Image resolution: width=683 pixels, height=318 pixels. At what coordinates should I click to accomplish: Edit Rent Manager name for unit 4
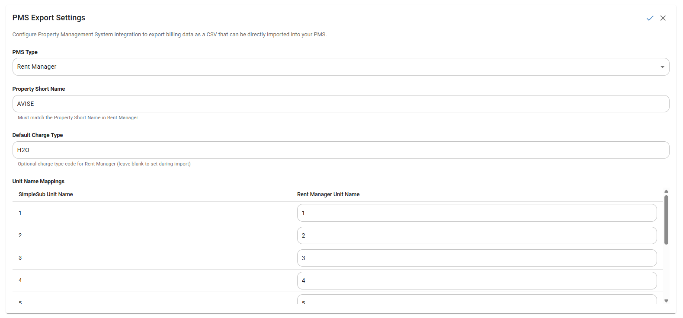tap(477, 280)
